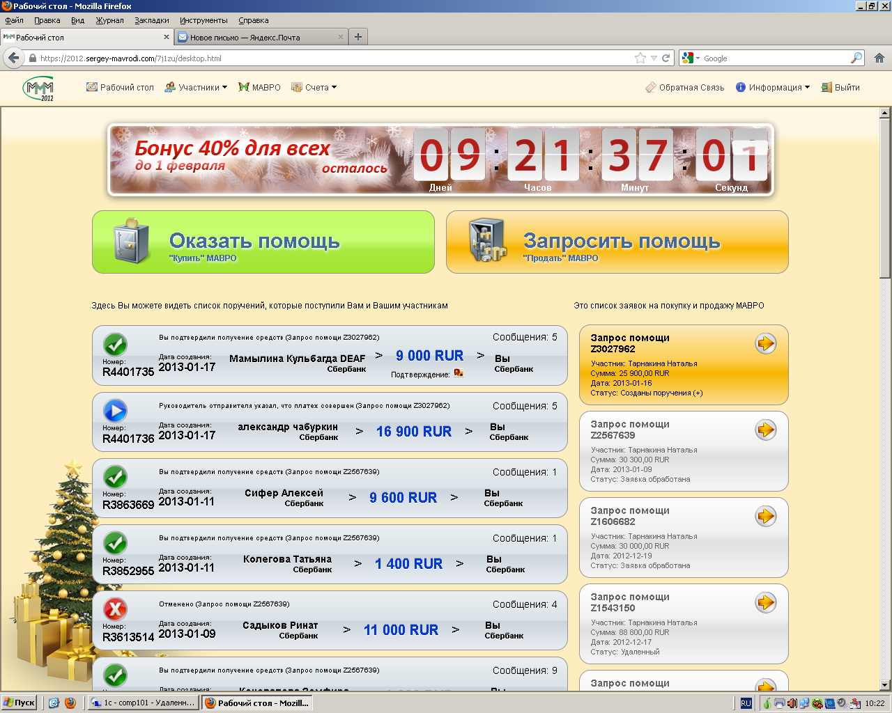Close the Рабочий стол browser tab
The image size is (892, 713).
pyautogui.click(x=167, y=37)
